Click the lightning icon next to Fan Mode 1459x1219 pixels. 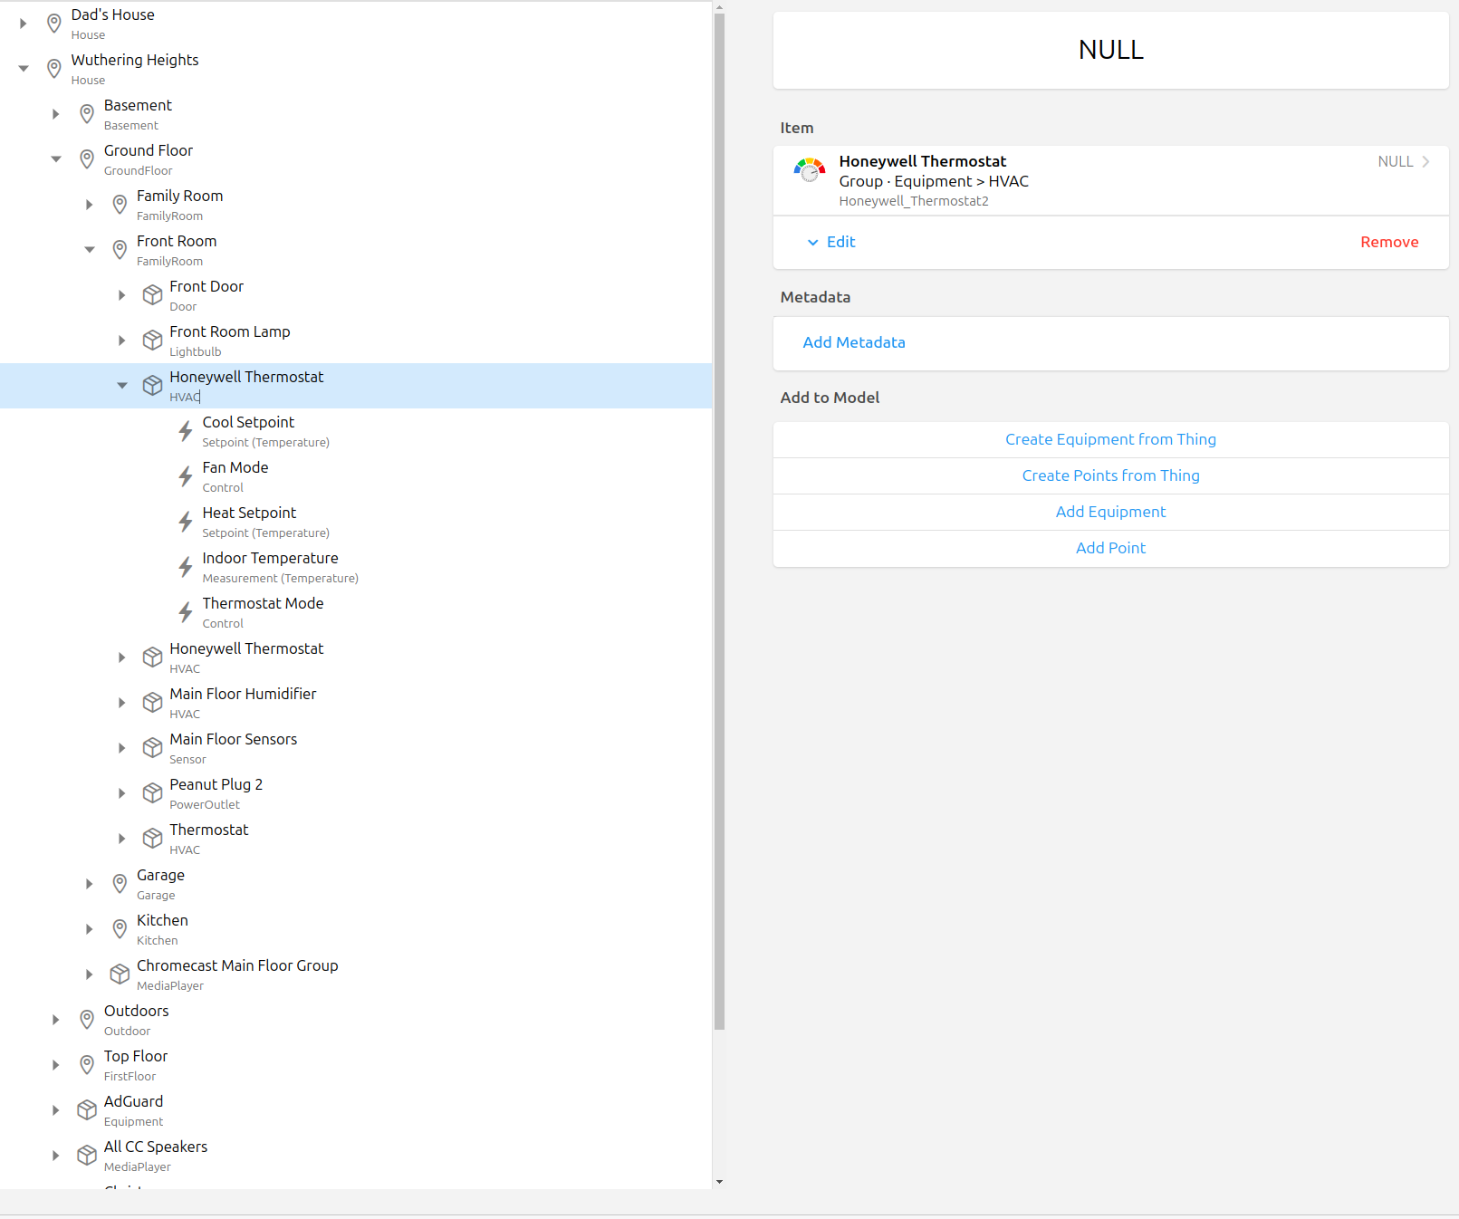[186, 476]
